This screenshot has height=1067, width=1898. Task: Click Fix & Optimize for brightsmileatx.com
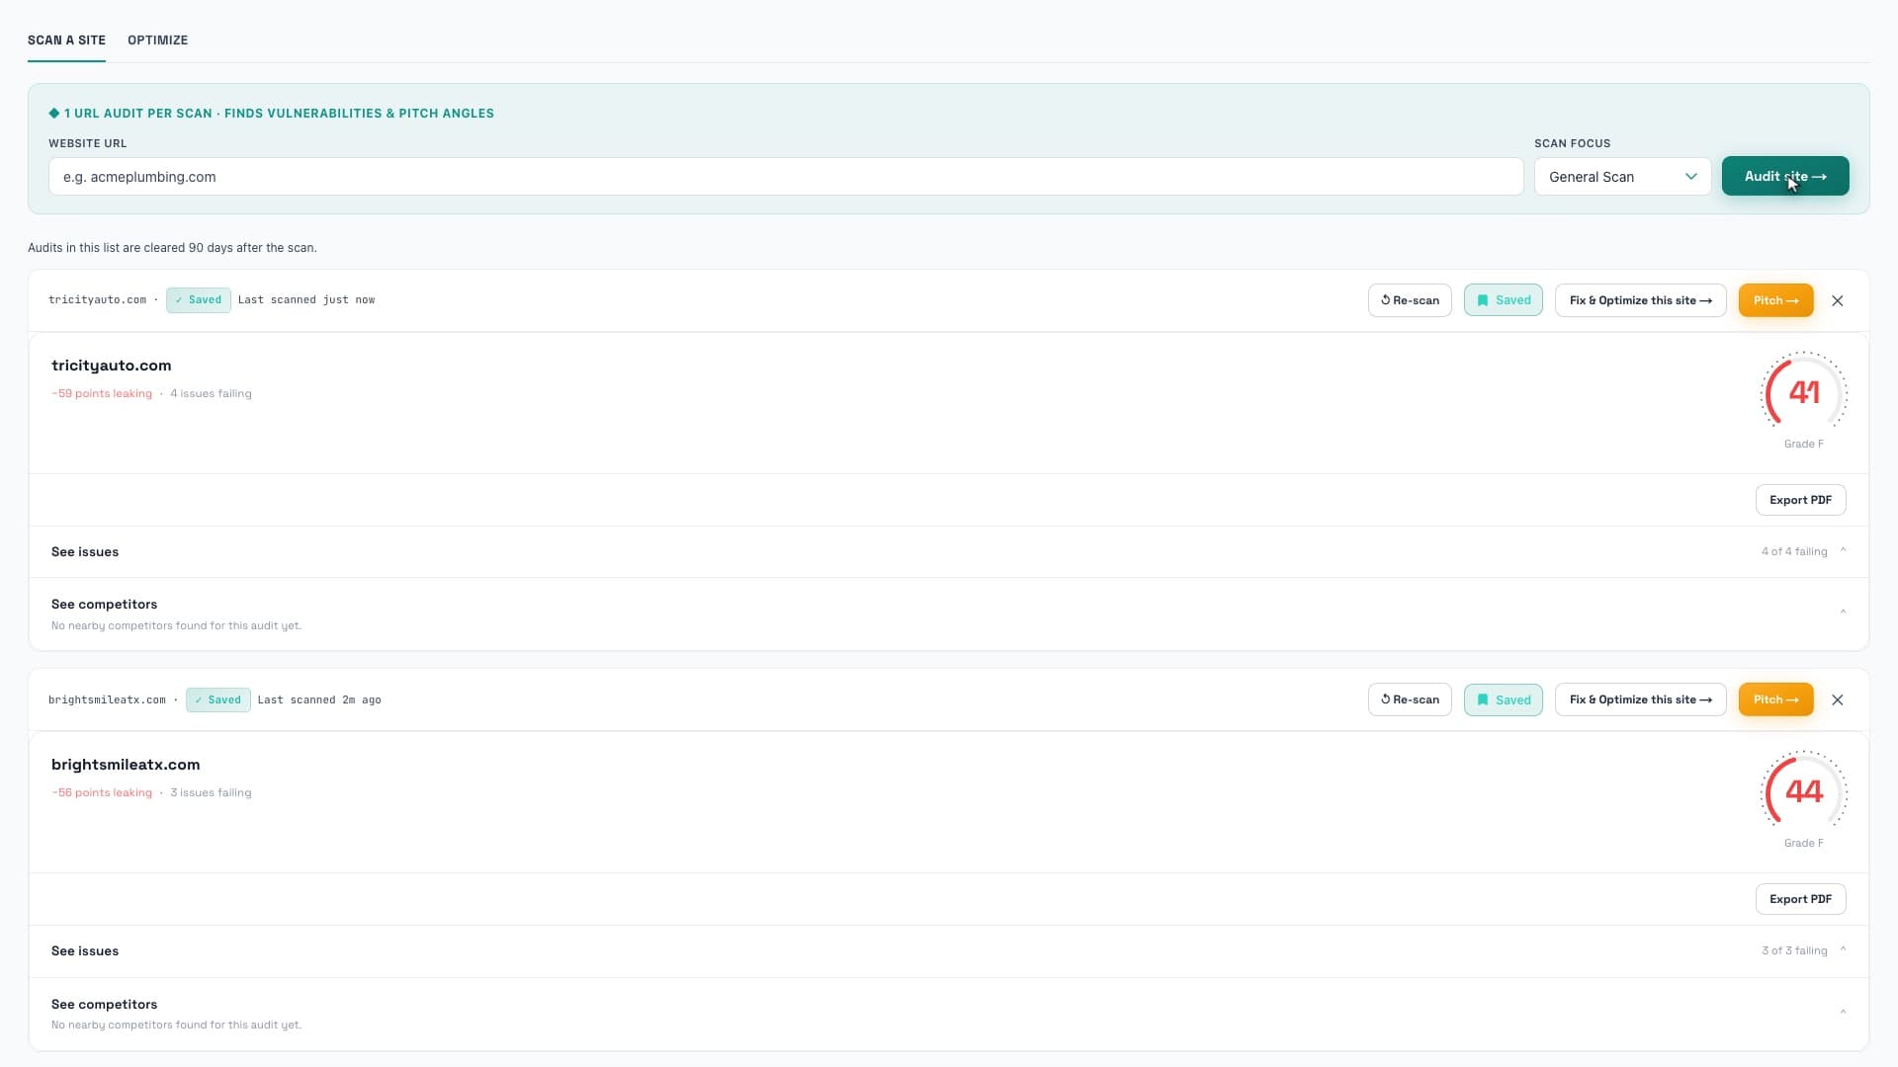tap(1640, 699)
